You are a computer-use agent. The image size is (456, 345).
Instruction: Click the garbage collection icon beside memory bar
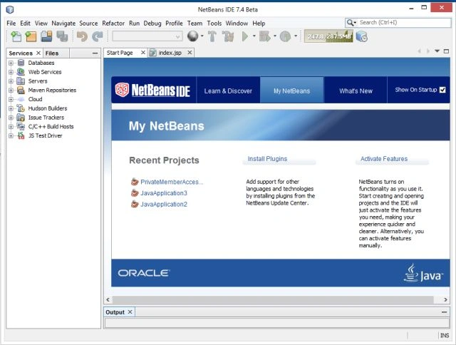coord(361,36)
